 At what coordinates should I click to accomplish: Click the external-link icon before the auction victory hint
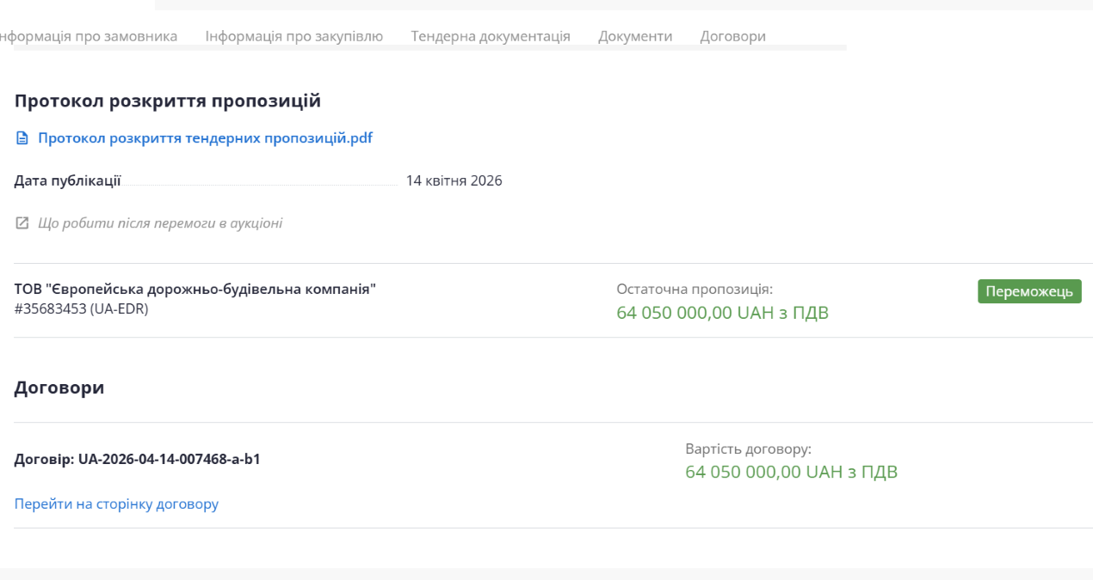(x=22, y=223)
